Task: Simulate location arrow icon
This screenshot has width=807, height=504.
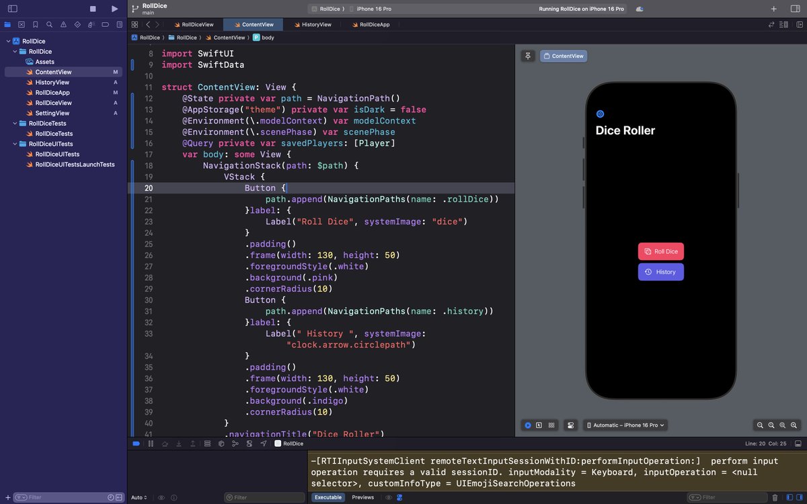Action: (x=263, y=444)
